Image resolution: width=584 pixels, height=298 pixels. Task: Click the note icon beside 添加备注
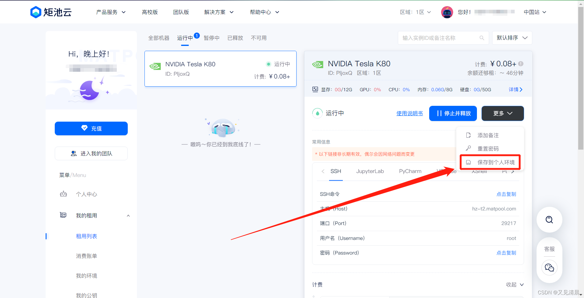point(468,135)
